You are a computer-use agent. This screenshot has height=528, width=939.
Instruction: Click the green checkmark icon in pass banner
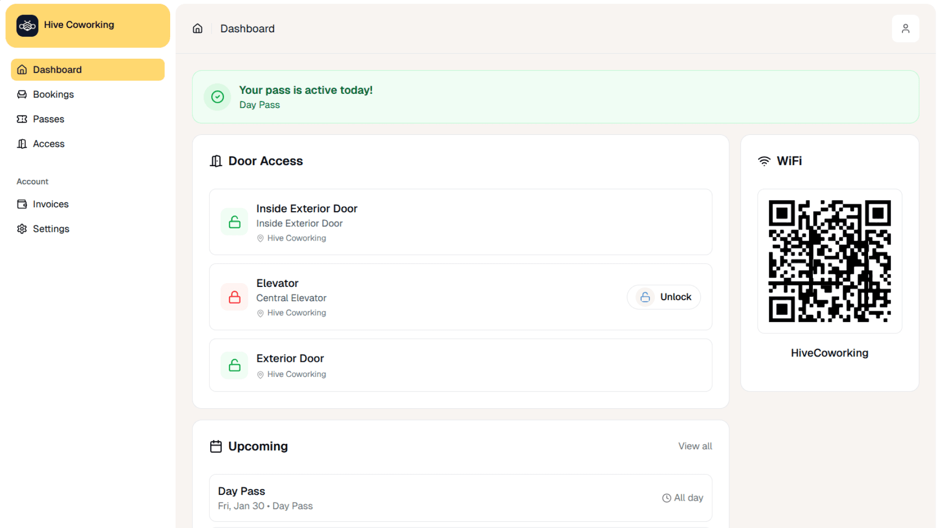[218, 97]
